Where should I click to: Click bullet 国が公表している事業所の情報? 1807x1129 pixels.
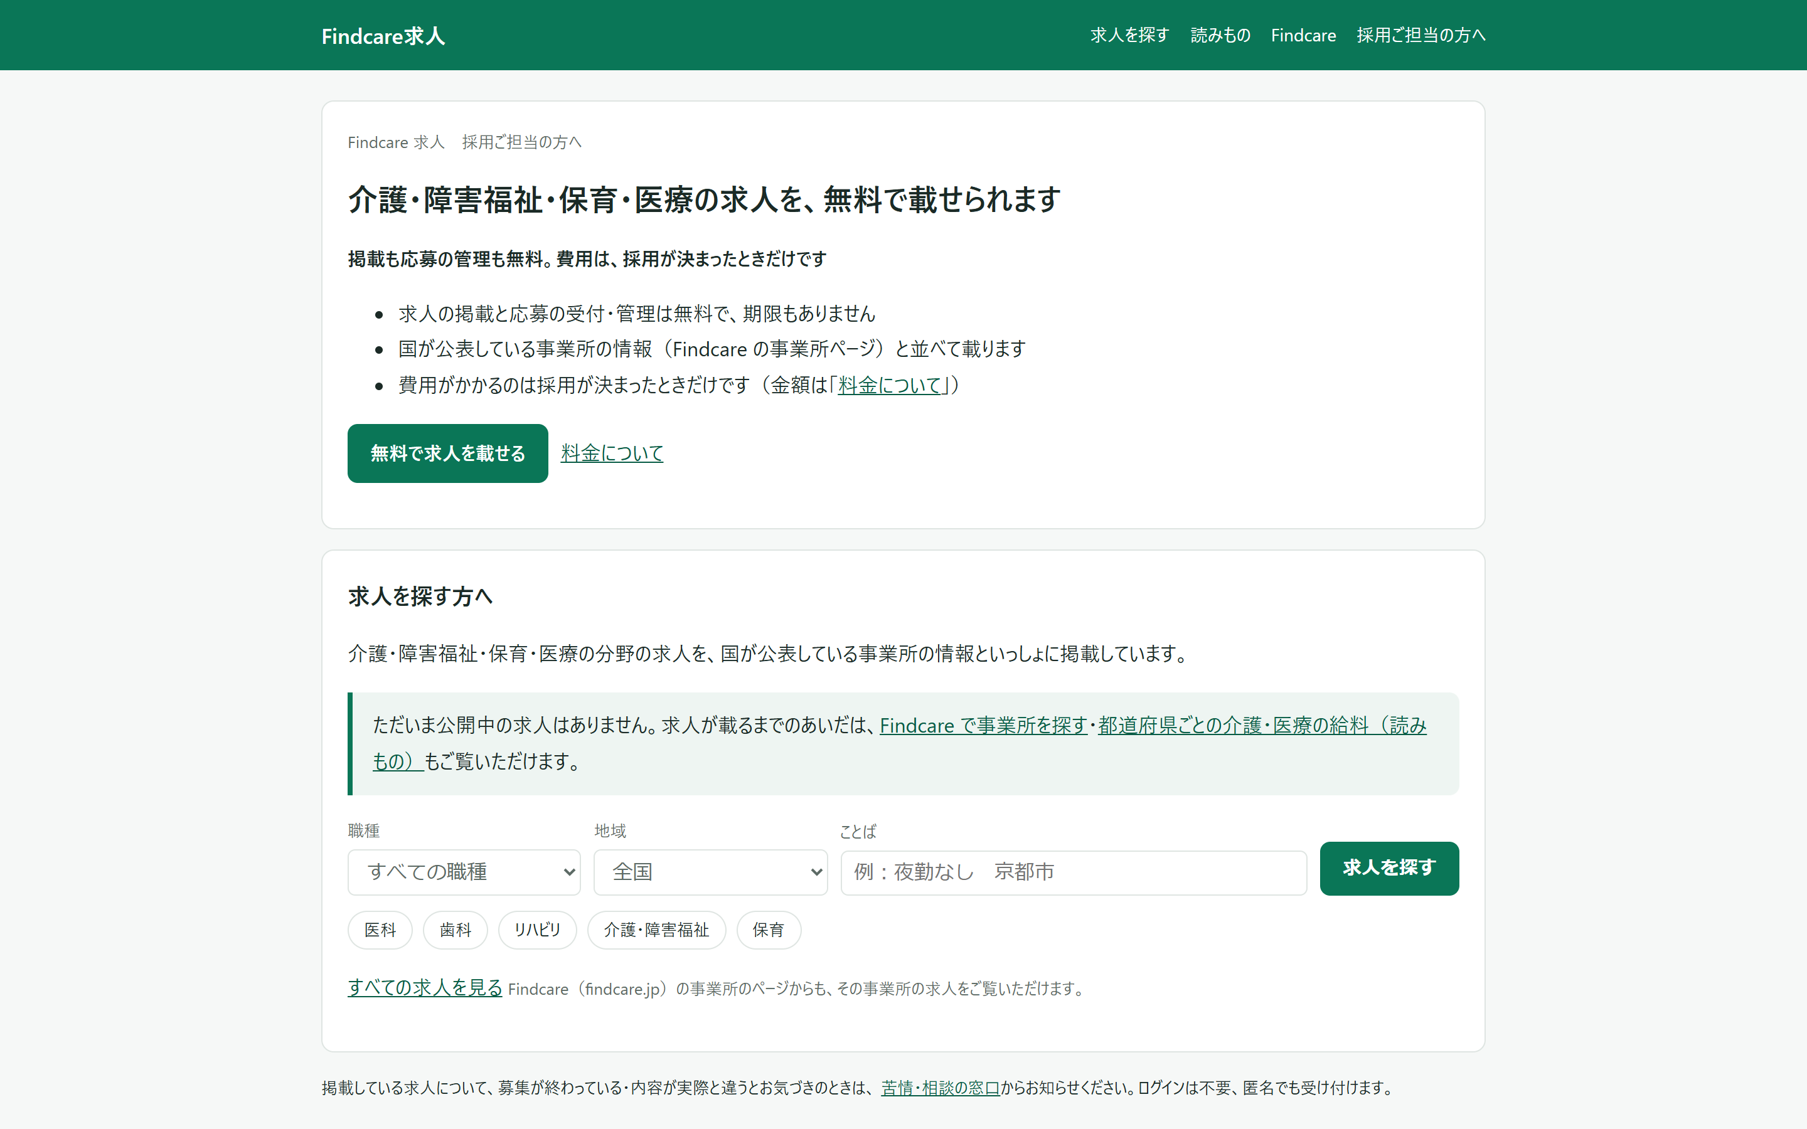click(712, 349)
